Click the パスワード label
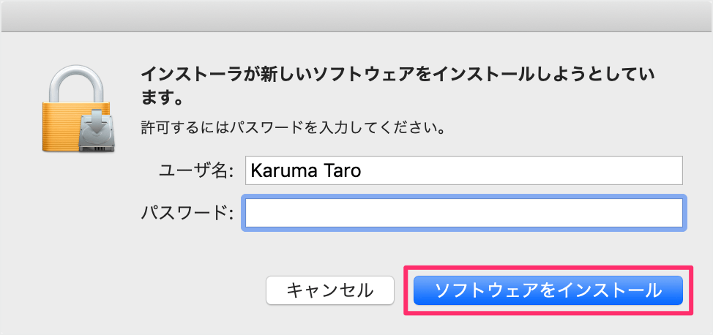 [187, 213]
